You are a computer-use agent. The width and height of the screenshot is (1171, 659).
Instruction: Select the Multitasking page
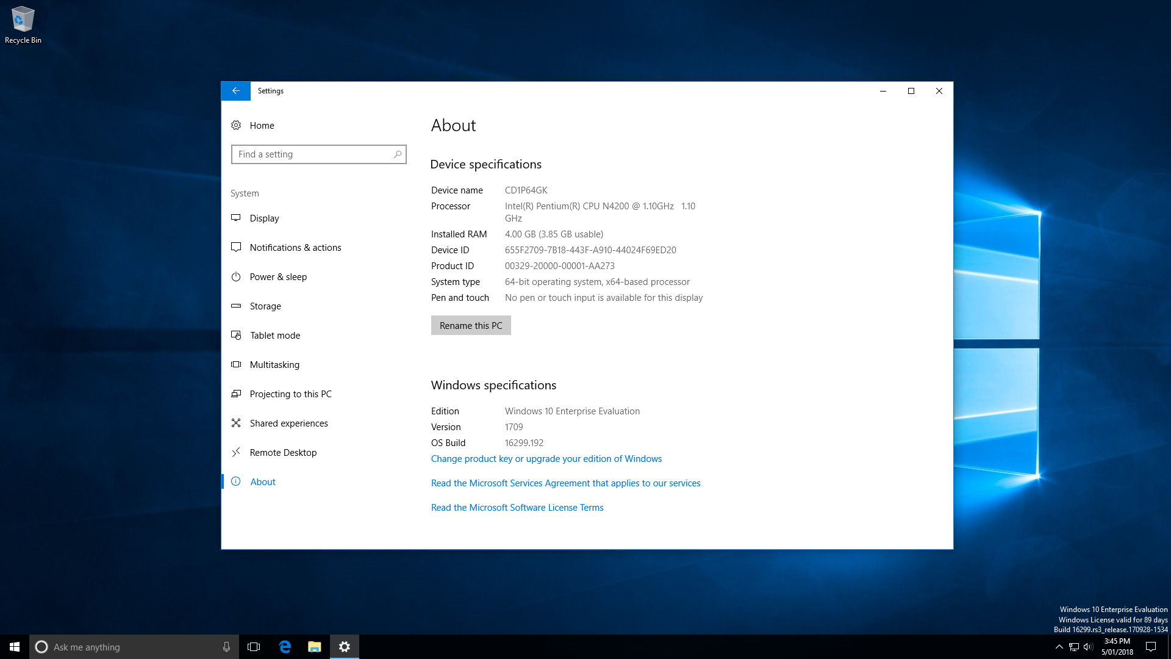(274, 364)
